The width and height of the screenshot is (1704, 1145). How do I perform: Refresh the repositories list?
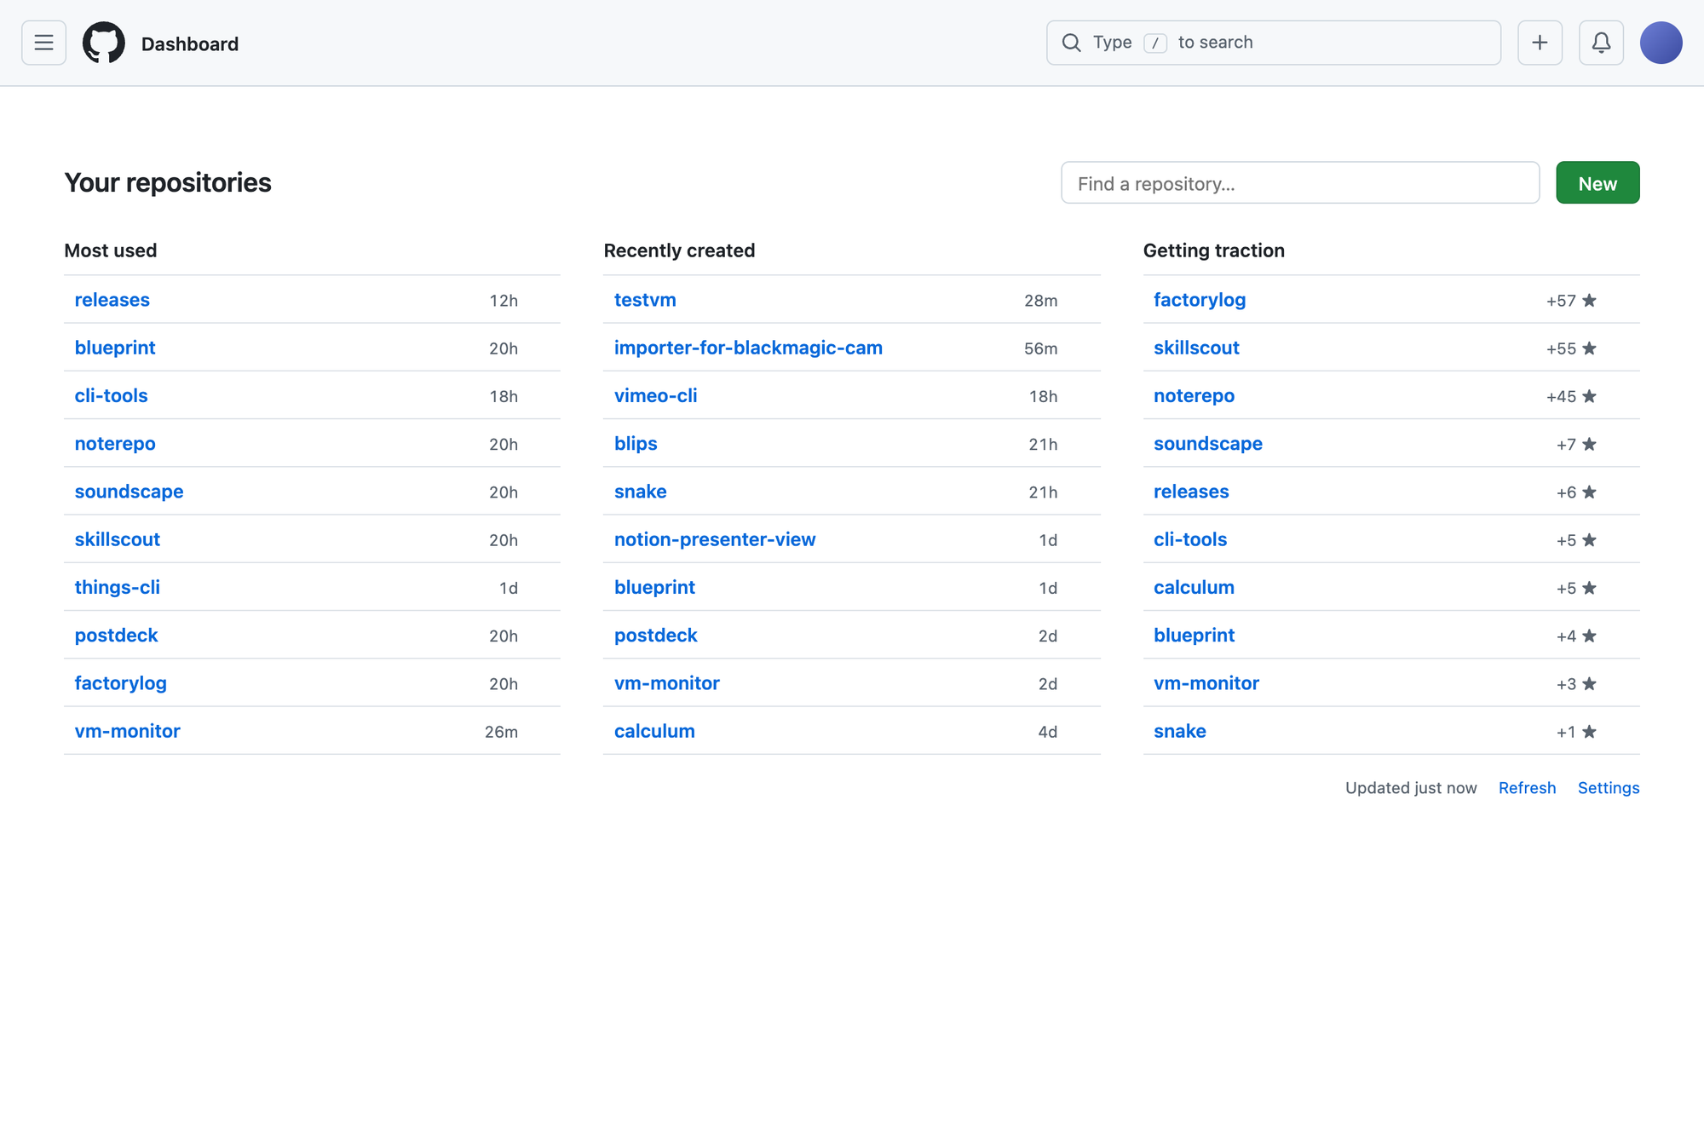[1527, 788]
